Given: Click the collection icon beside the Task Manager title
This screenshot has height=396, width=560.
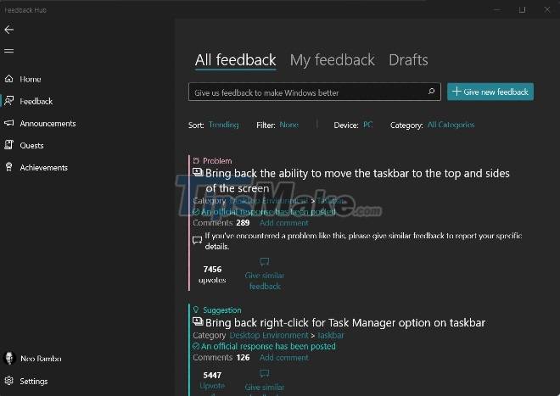Looking at the screenshot, I should point(198,321).
